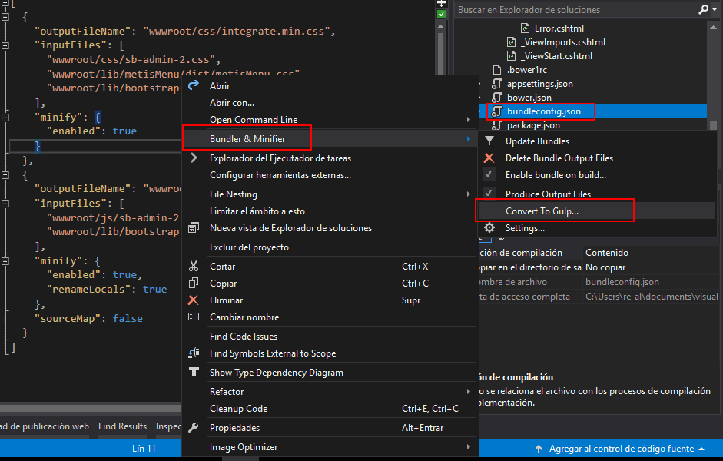Collapse the first minify block outline
Image resolution: width=723 pixels, height=461 pixels.
tap(5, 117)
